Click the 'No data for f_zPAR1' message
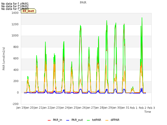Image resolution: width=167 pixels, height=125 pixels. pos(15,4)
